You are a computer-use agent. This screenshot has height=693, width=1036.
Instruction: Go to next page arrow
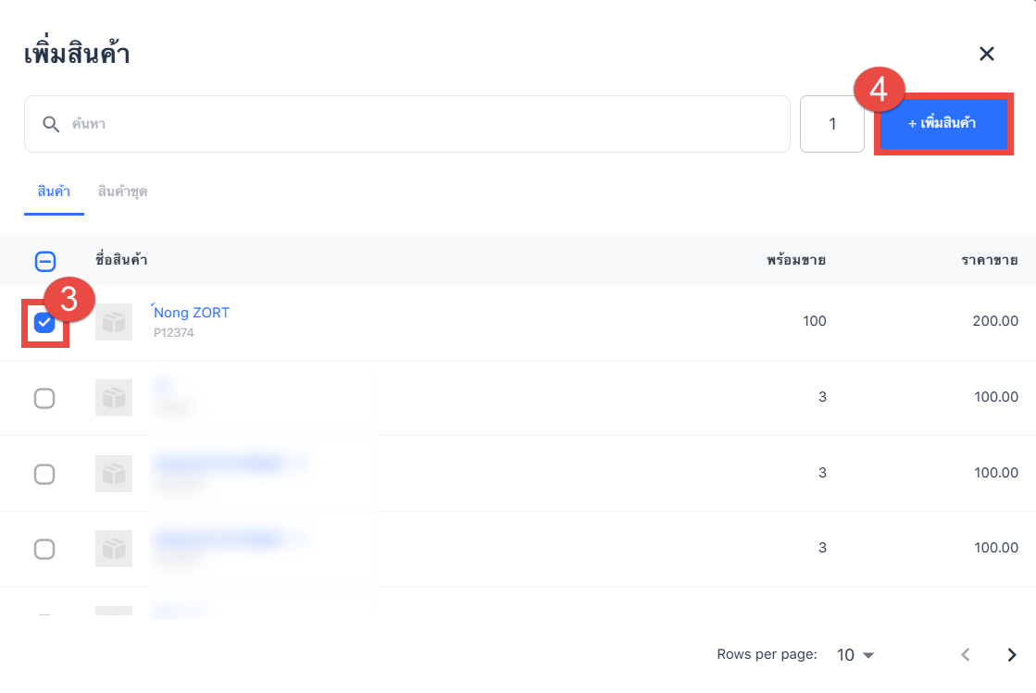(1012, 655)
